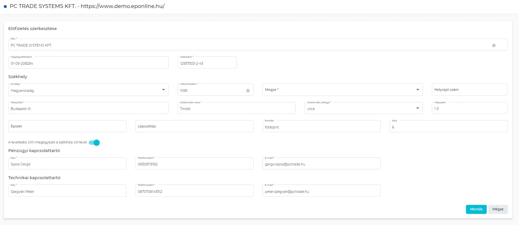This screenshot has height=225, width=519.
Task: Toggle the mailing address matches székhely switch
Action: [x=94, y=142]
